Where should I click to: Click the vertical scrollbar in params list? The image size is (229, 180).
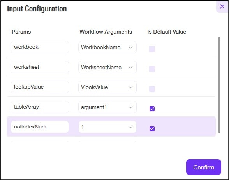219,85
